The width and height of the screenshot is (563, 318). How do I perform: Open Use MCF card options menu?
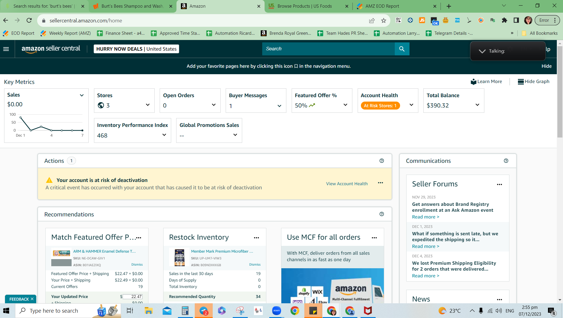coord(374,238)
